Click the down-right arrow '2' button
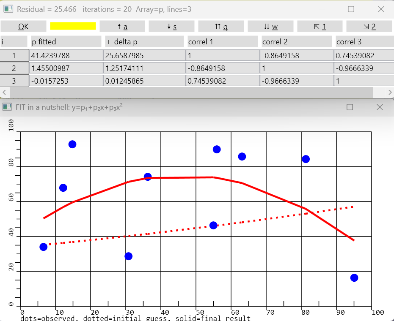This screenshot has height=321, width=394. pyautogui.click(x=369, y=26)
